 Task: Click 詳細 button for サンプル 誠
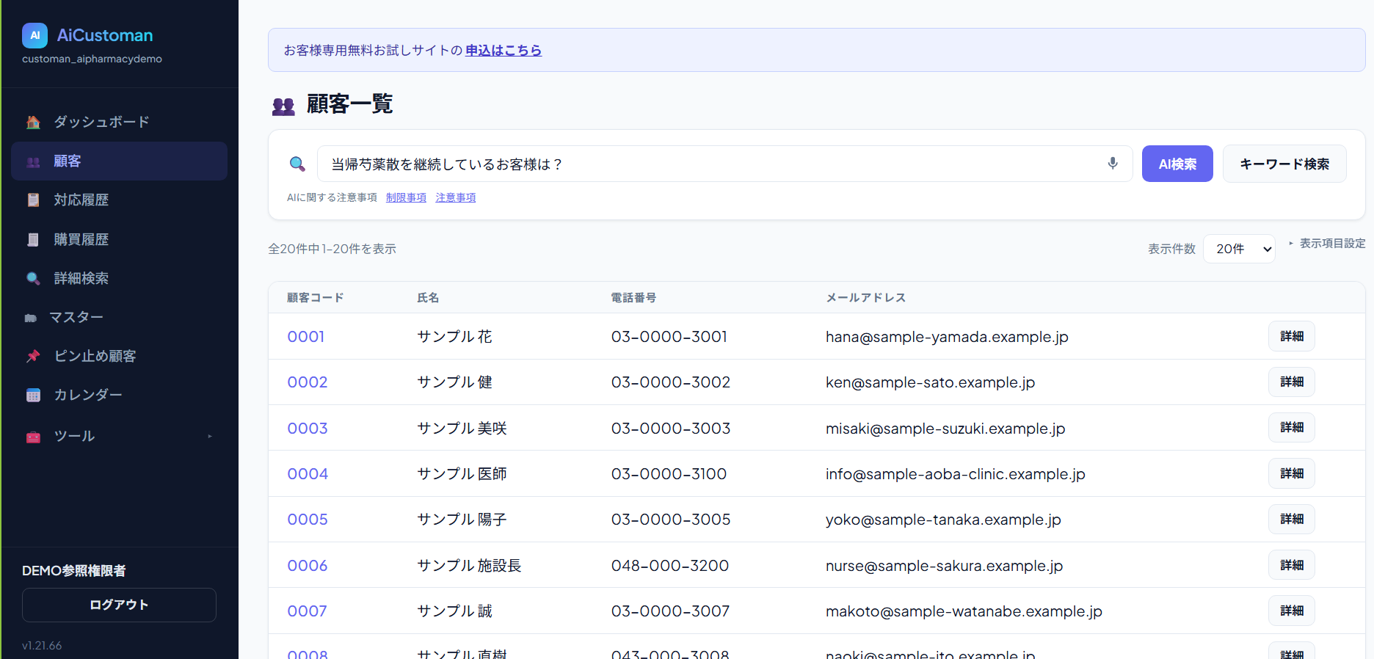pyautogui.click(x=1292, y=611)
